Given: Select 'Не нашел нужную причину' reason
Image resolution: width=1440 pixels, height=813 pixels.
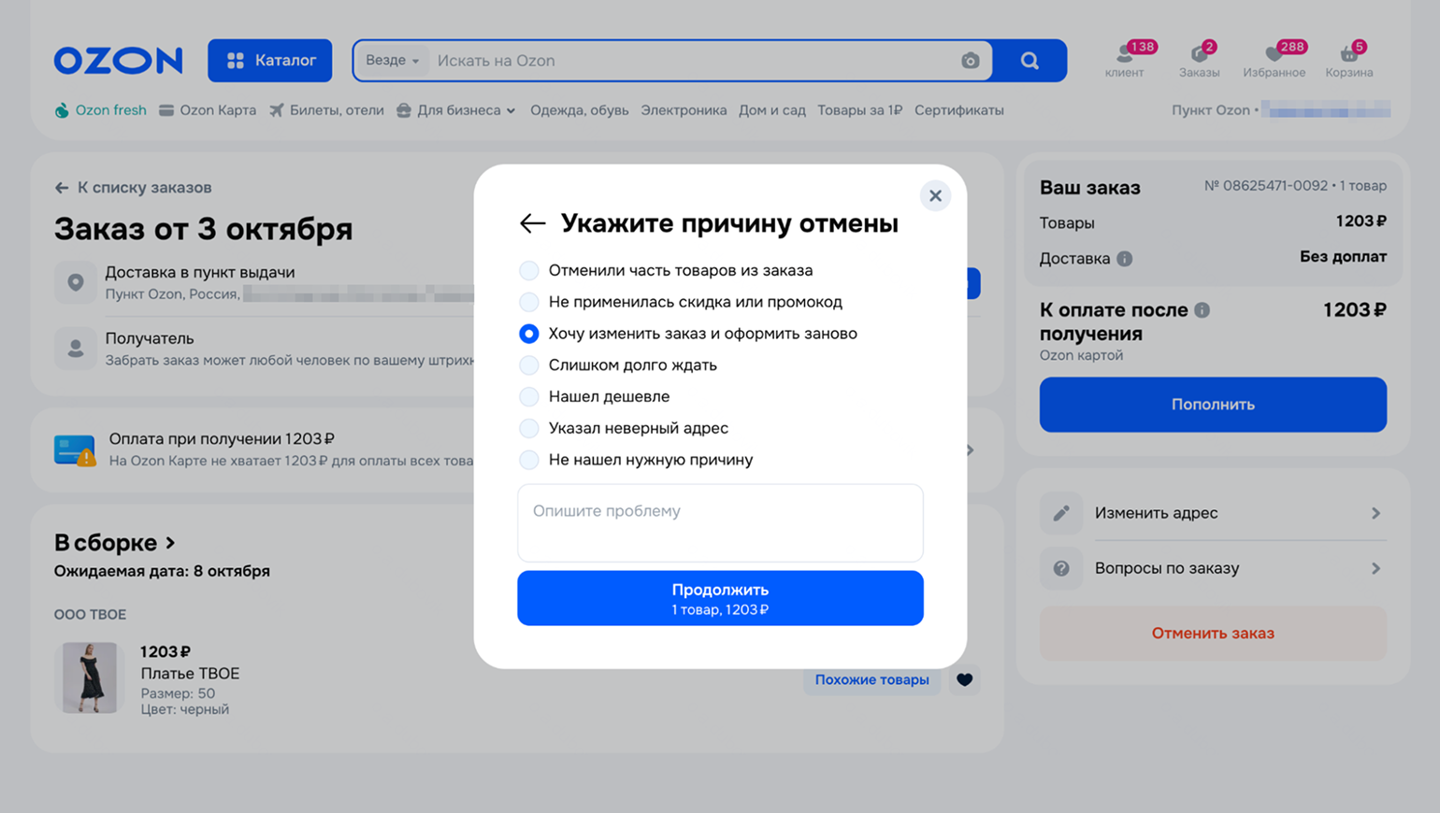Looking at the screenshot, I should pyautogui.click(x=528, y=460).
